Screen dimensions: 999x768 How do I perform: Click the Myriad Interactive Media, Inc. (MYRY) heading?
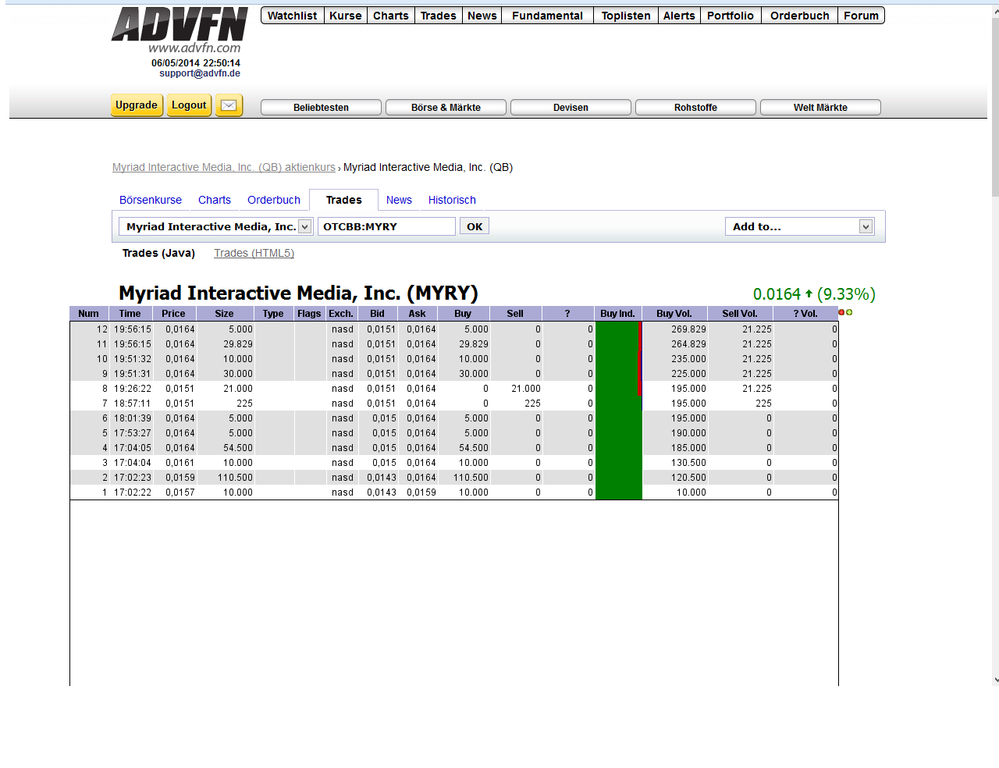point(298,293)
